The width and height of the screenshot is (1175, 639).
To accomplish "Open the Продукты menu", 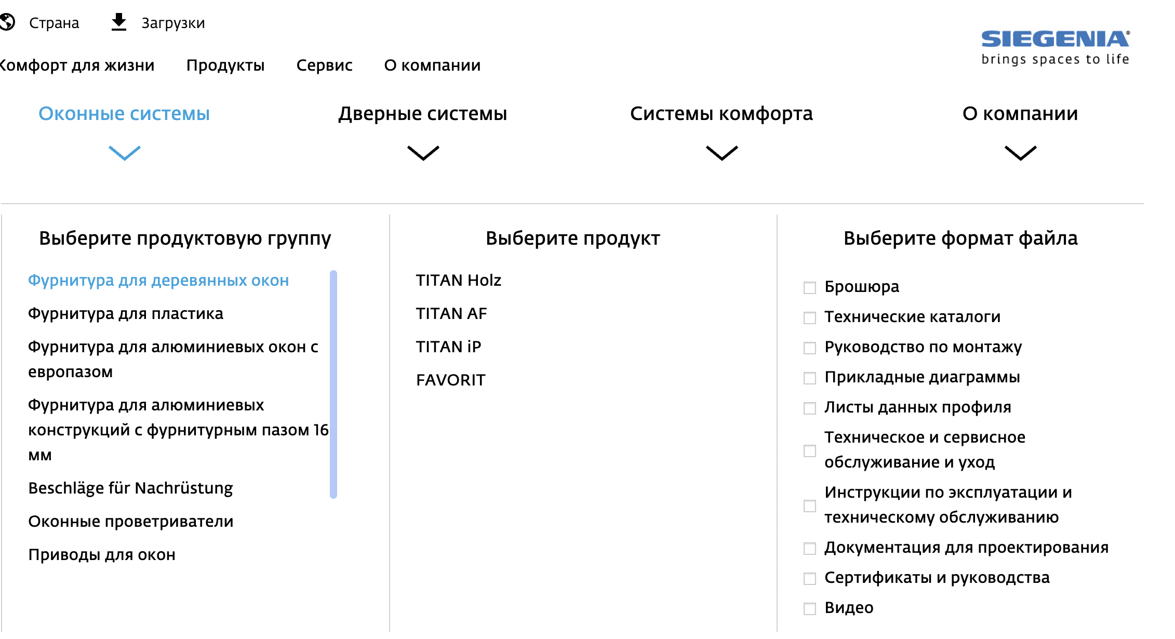I will pos(225,65).
